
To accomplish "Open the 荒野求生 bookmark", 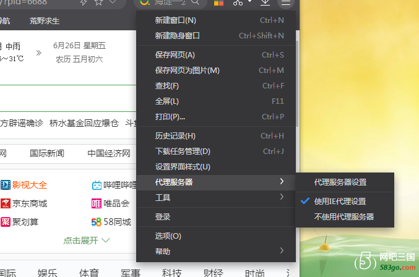I will [x=45, y=21].
